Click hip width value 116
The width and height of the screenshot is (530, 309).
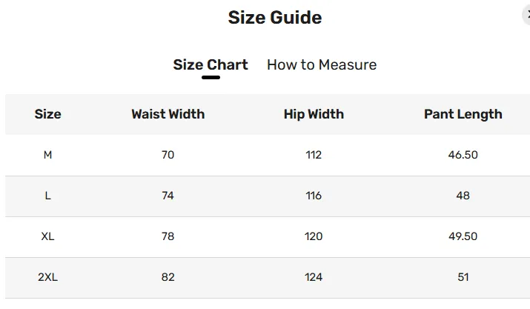click(x=314, y=196)
